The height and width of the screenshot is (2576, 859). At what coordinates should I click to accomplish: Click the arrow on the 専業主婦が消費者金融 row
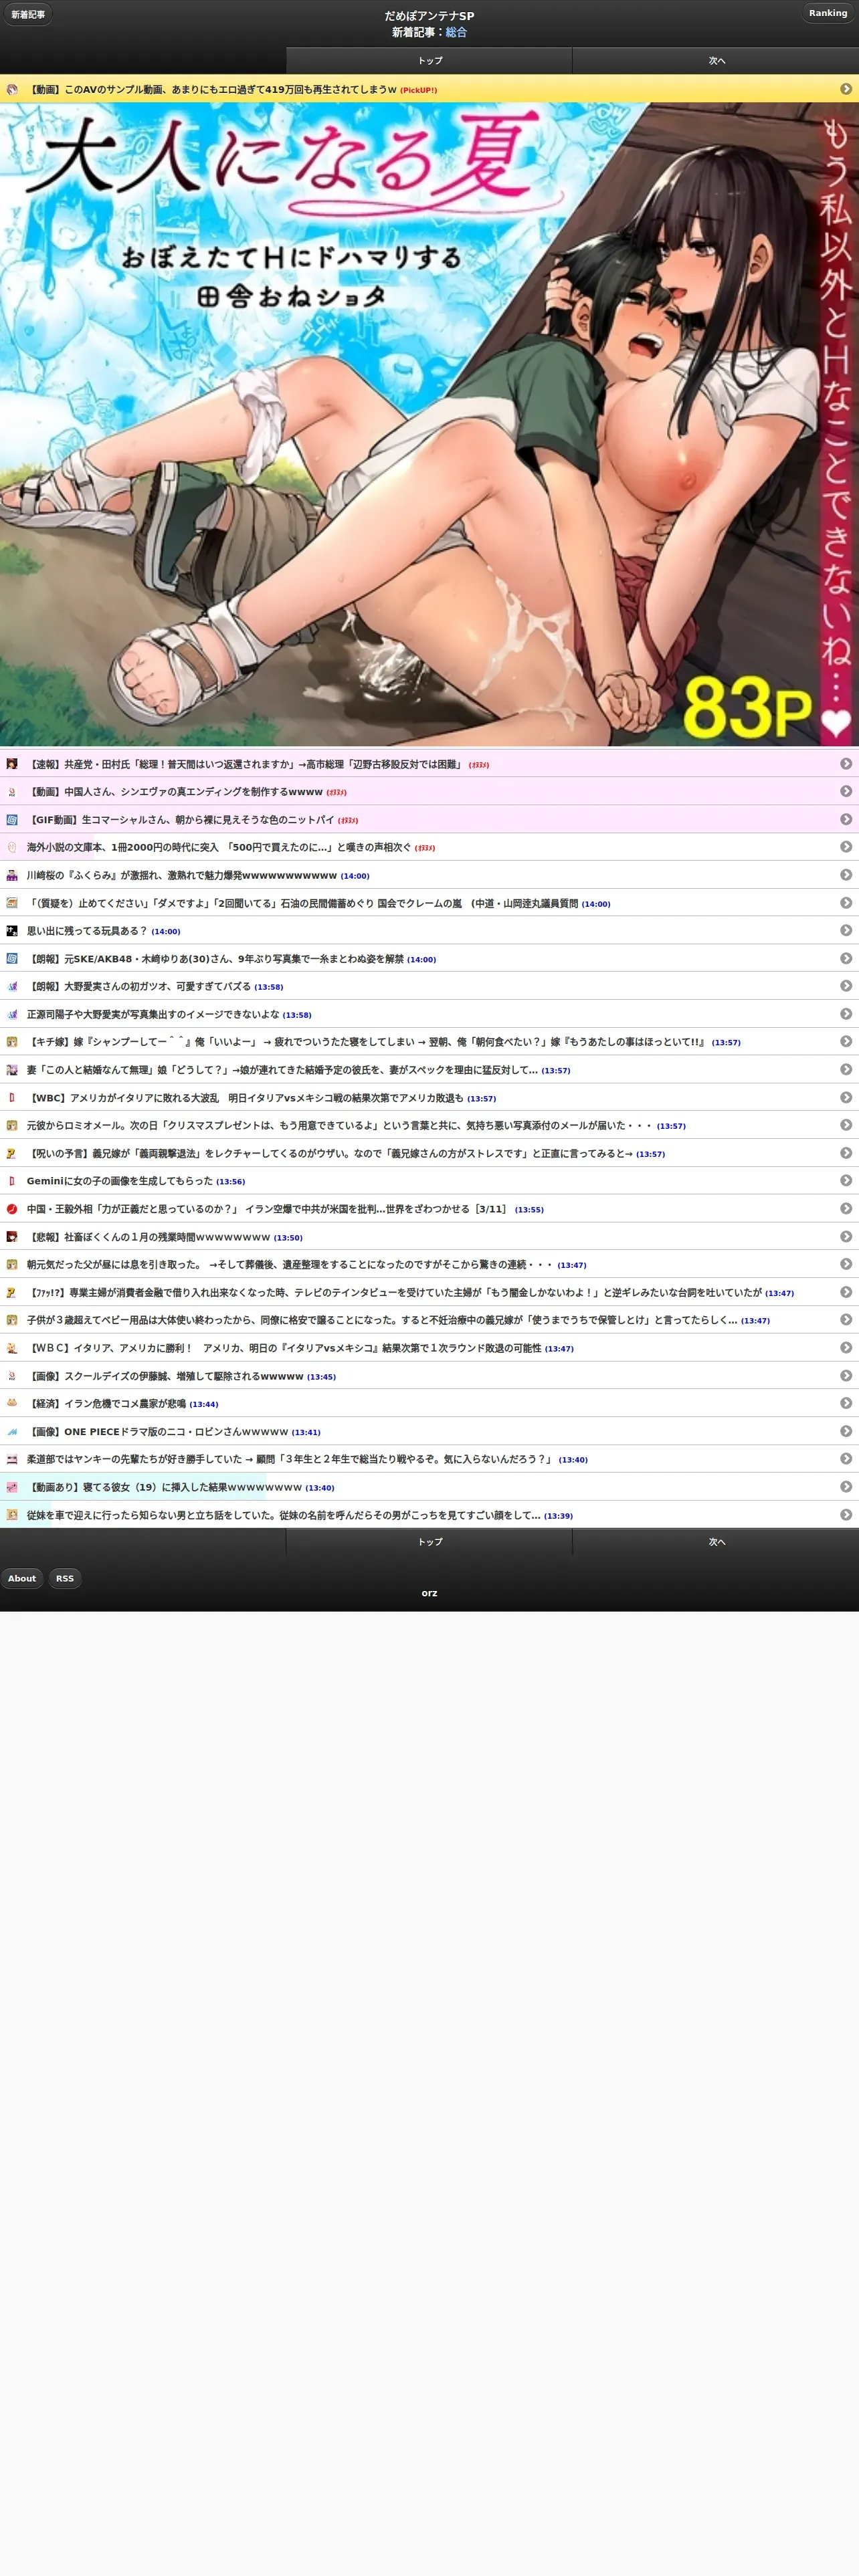click(846, 1292)
